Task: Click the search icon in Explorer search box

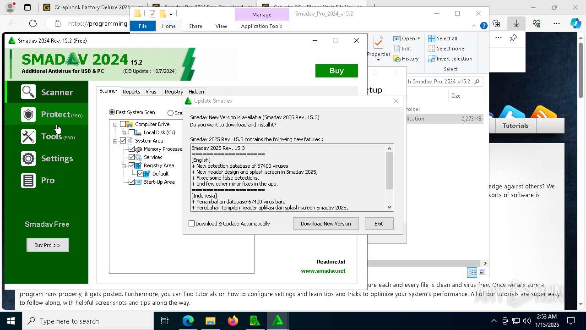Action: pos(477,82)
